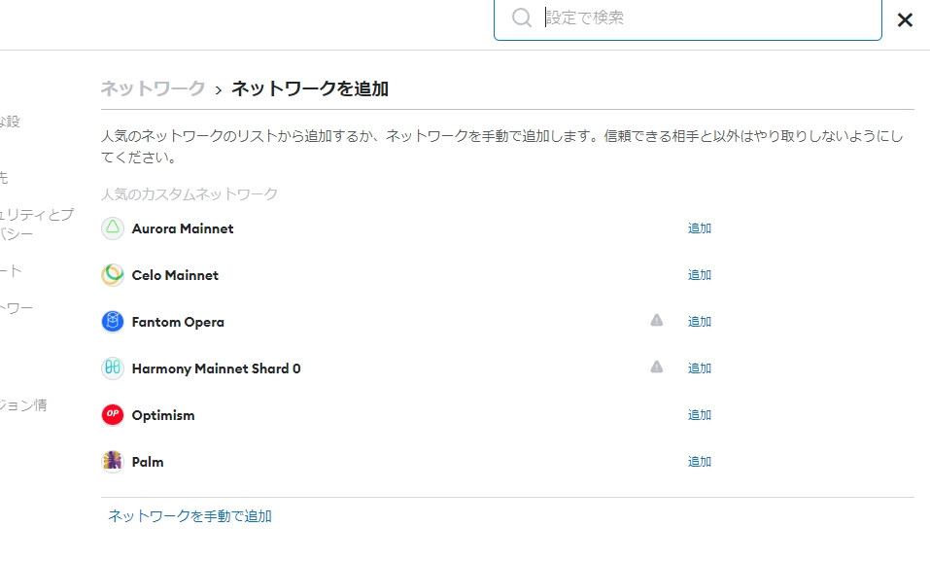This screenshot has height=561, width=930.
Task: Add the Aurora Mainnet network
Action: (700, 228)
